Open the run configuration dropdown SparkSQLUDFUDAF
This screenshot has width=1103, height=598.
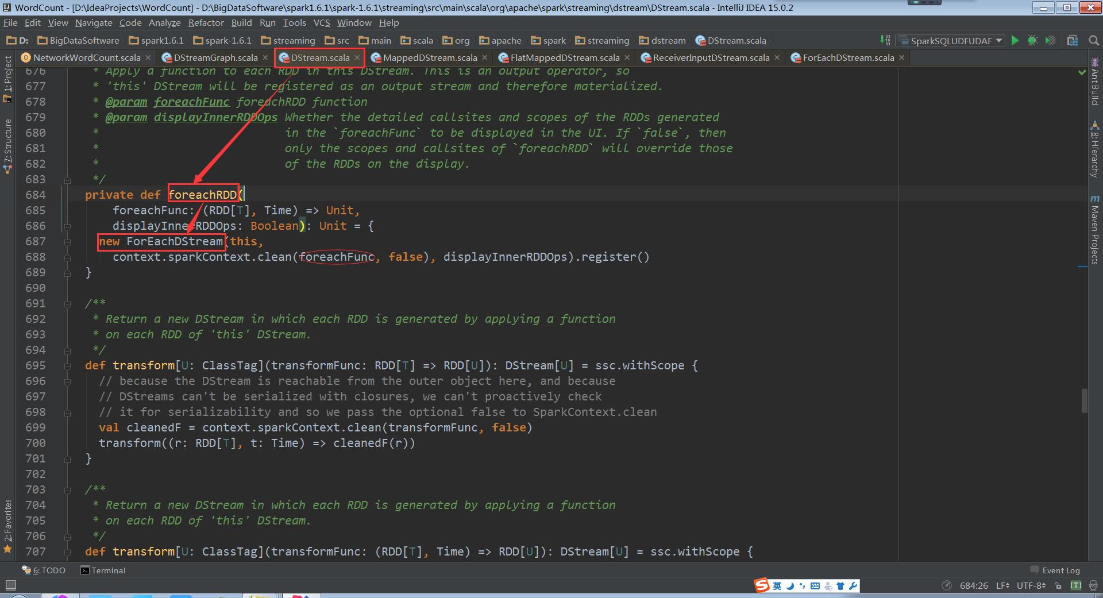pyautogui.click(x=951, y=41)
